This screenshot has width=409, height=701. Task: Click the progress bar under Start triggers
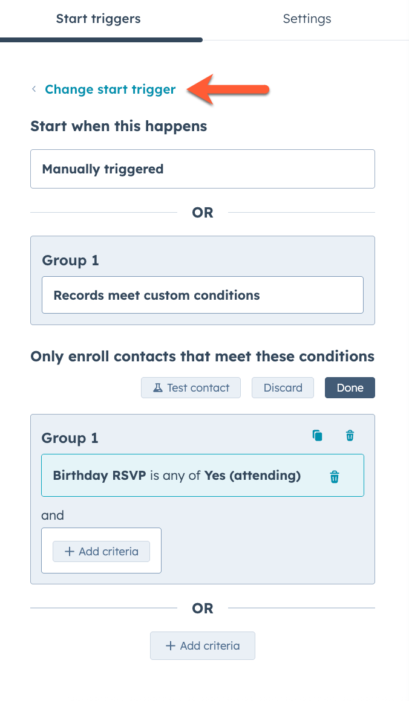(x=101, y=41)
